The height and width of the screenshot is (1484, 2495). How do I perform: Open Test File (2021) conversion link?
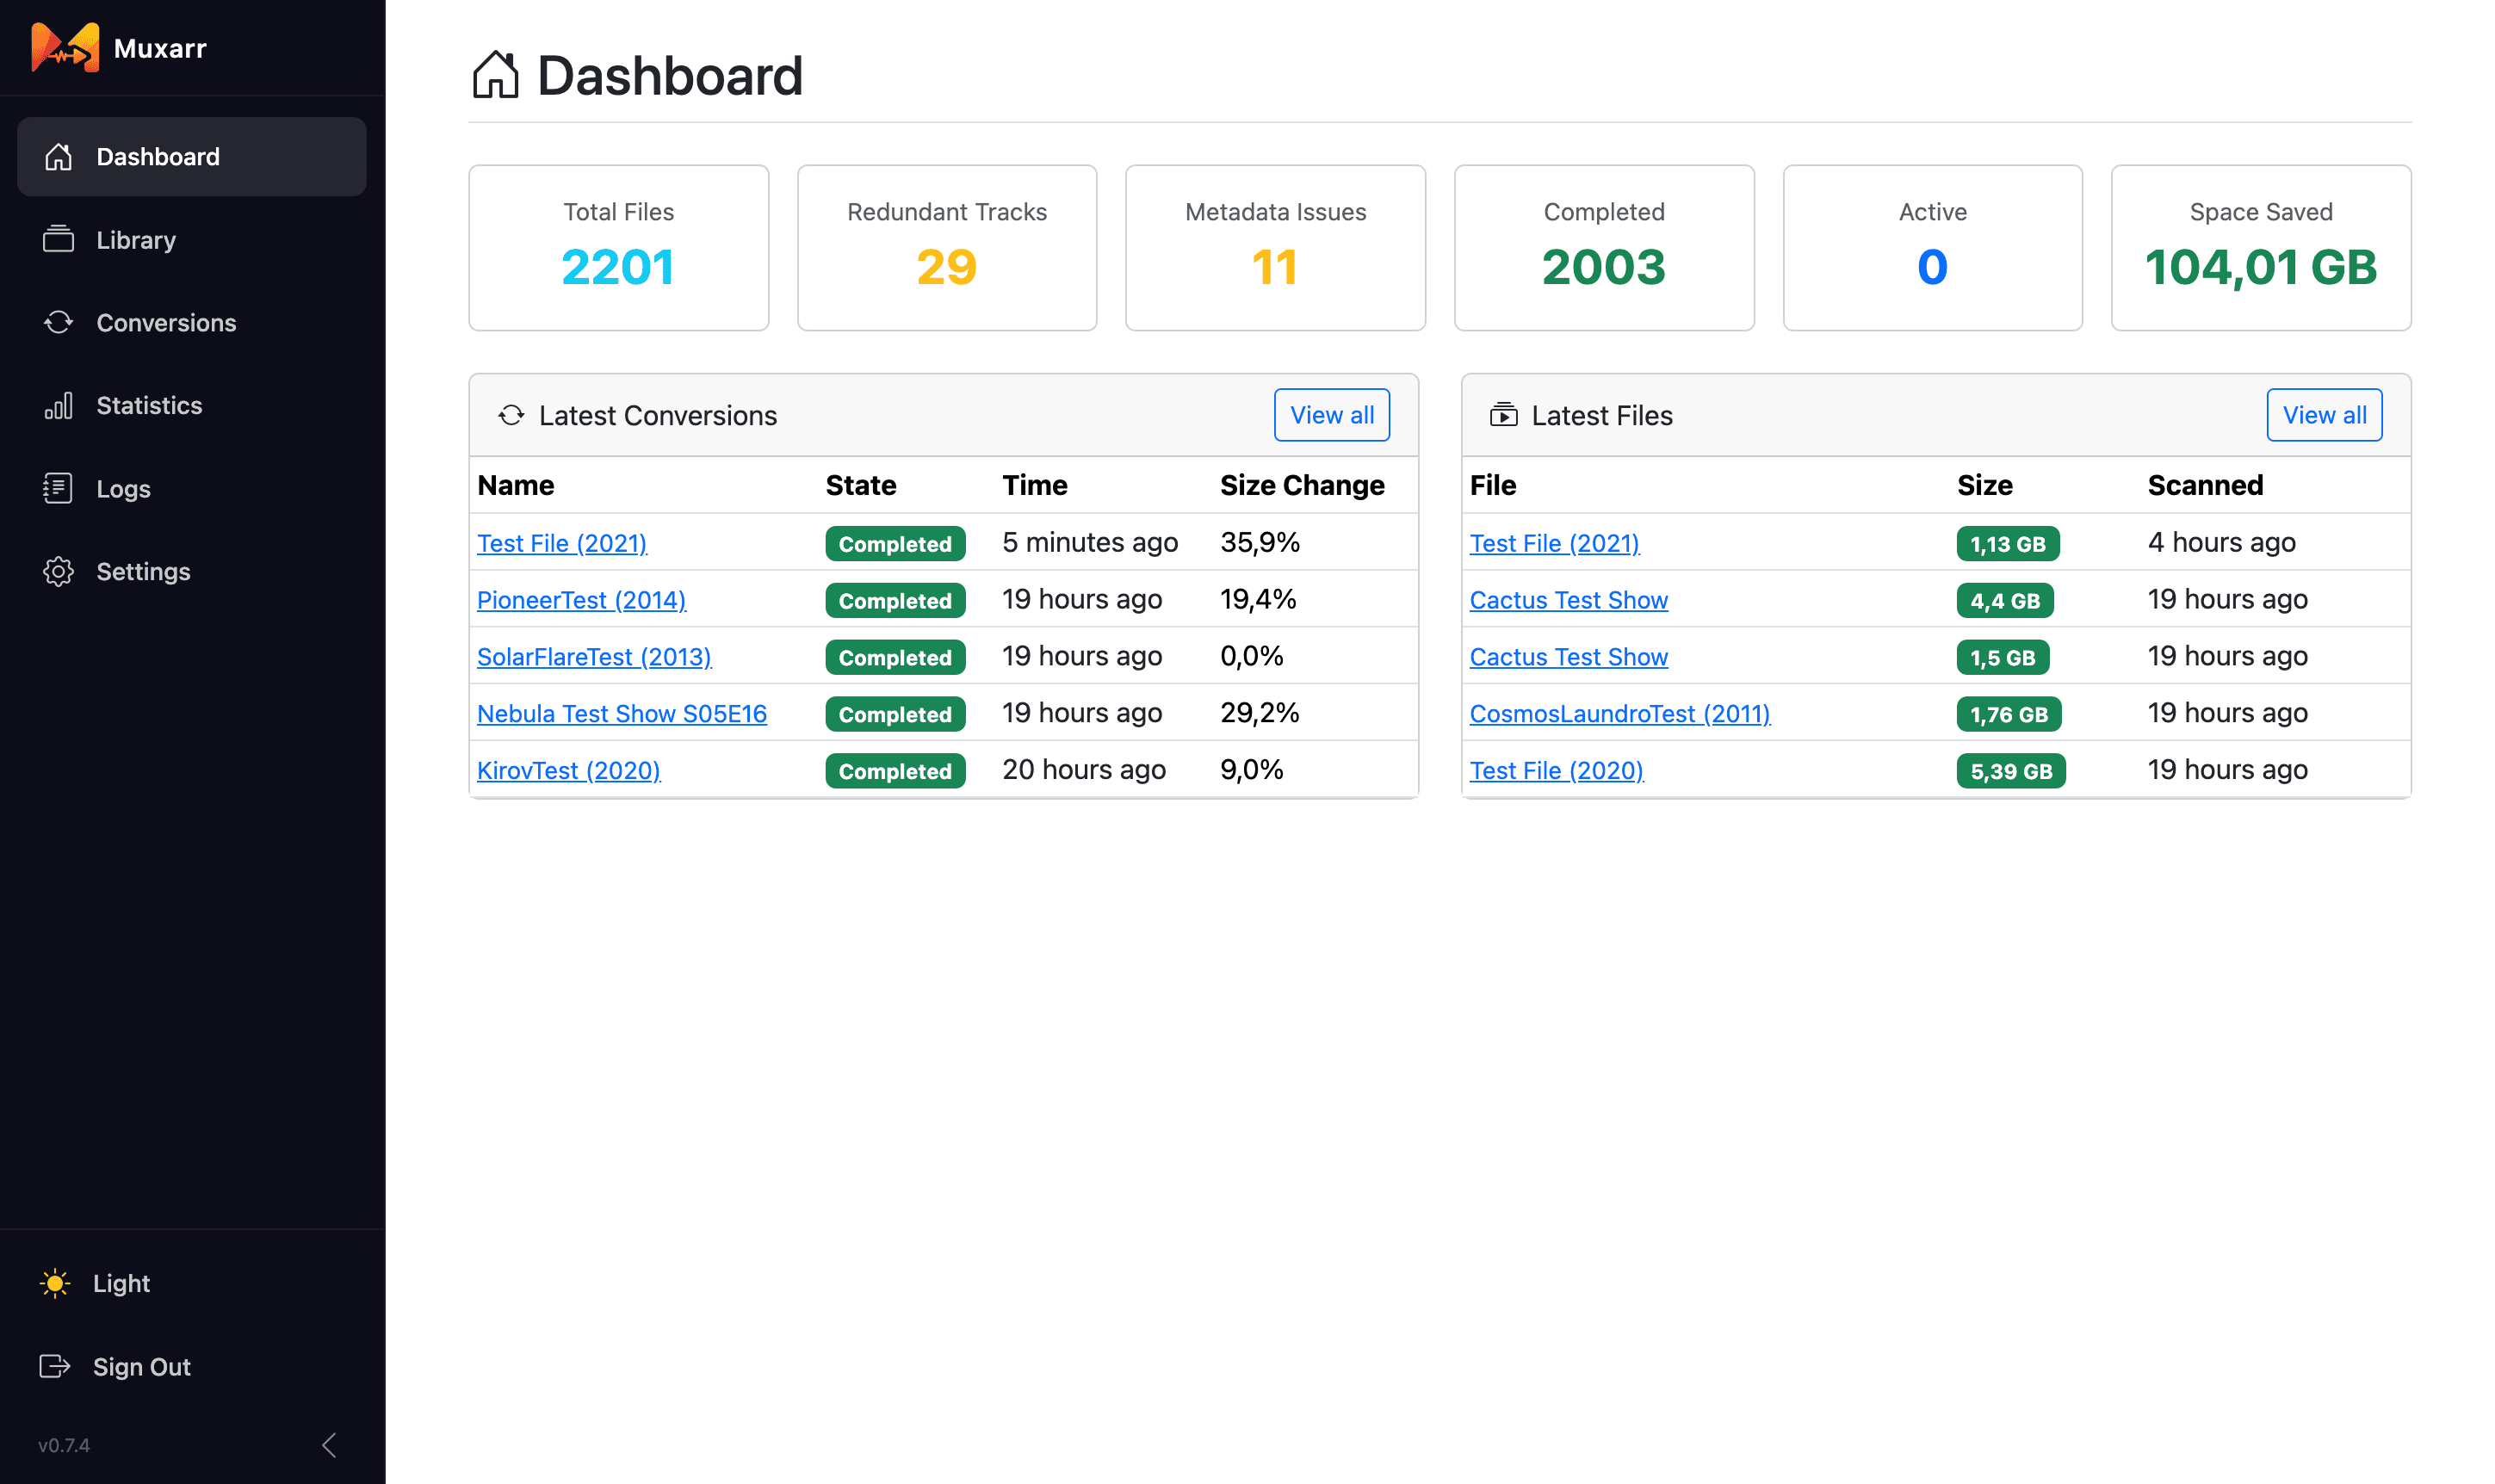point(562,543)
